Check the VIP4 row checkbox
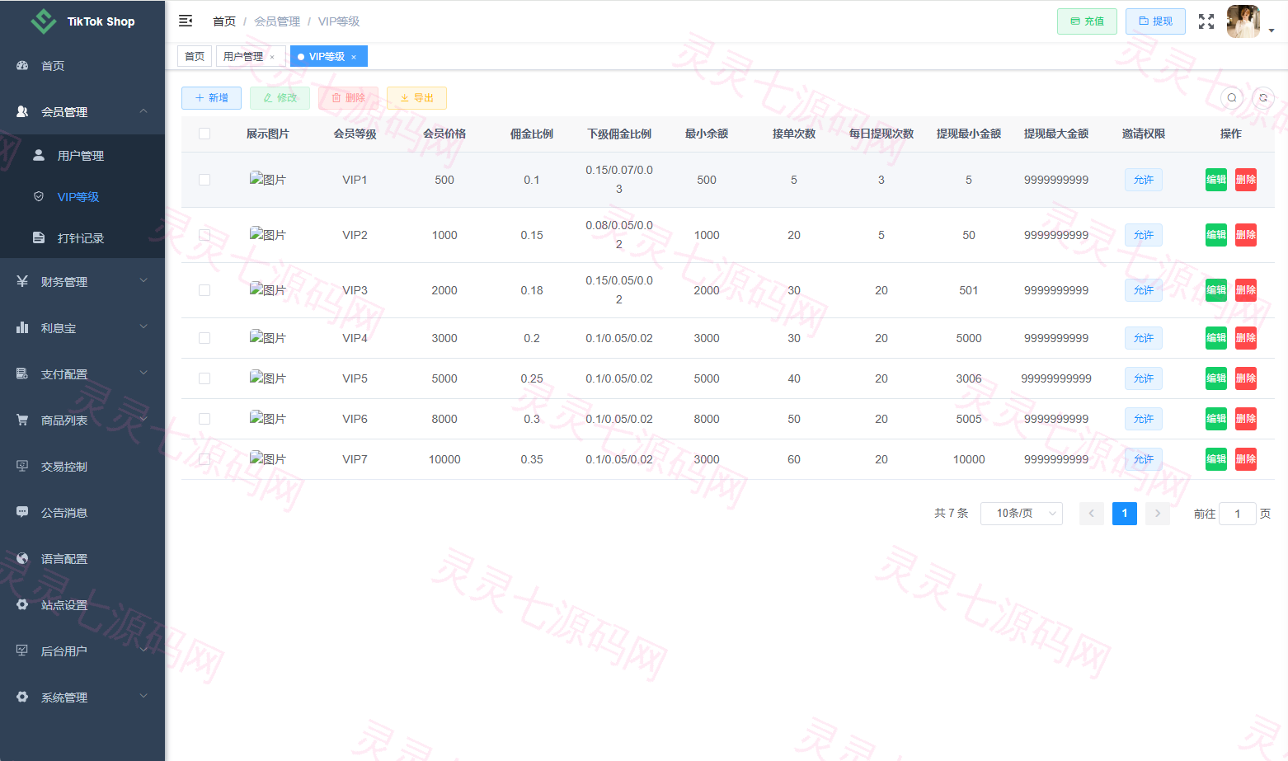The width and height of the screenshot is (1288, 761). pos(204,338)
